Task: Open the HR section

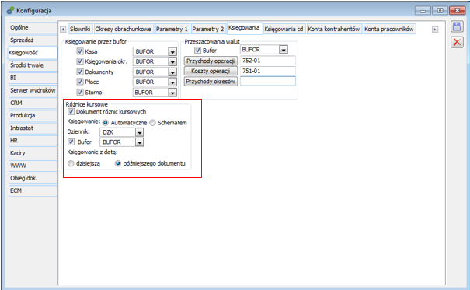Action: click(33, 141)
